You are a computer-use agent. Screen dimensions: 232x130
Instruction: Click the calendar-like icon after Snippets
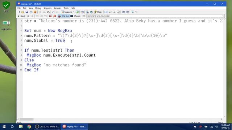pos(82,12)
